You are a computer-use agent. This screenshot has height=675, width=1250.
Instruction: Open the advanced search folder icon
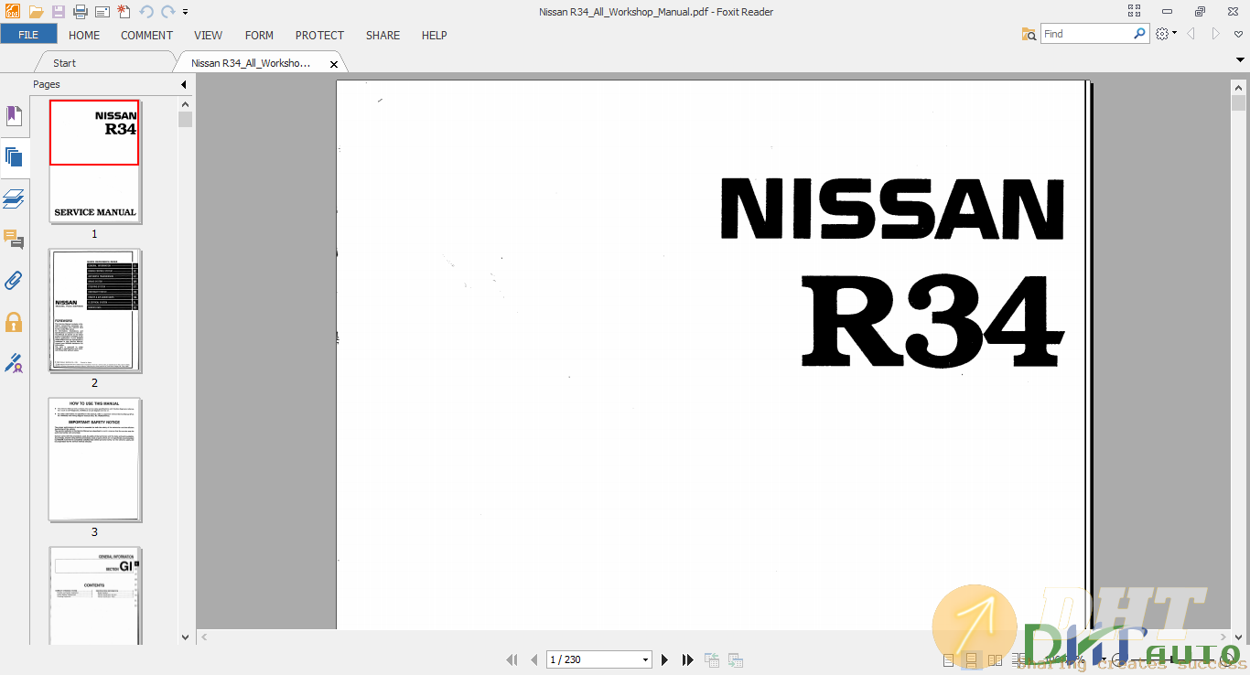click(x=1029, y=34)
